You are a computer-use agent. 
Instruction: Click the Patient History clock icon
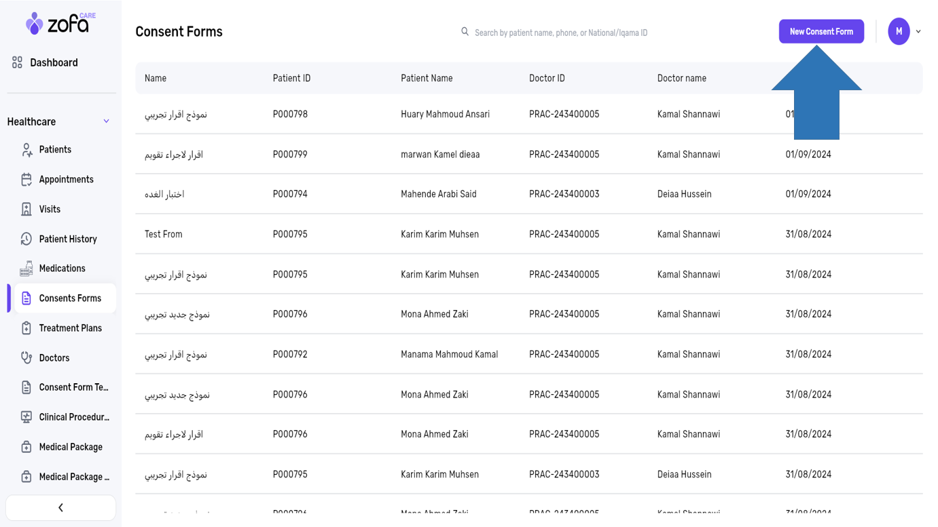(26, 239)
